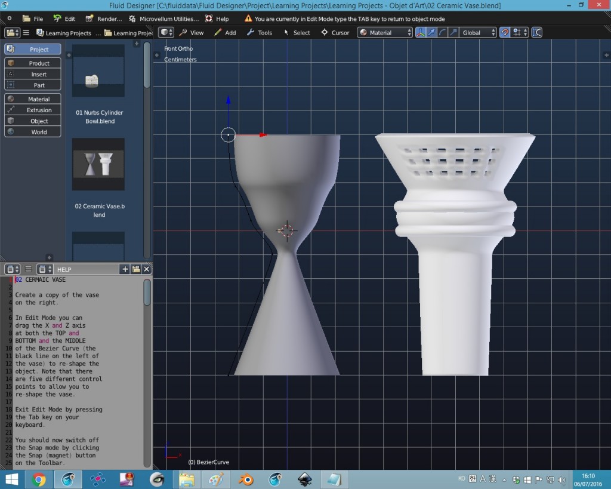611x489 pixels.
Task: Launch Chrome from the taskbar
Action: click(40, 479)
